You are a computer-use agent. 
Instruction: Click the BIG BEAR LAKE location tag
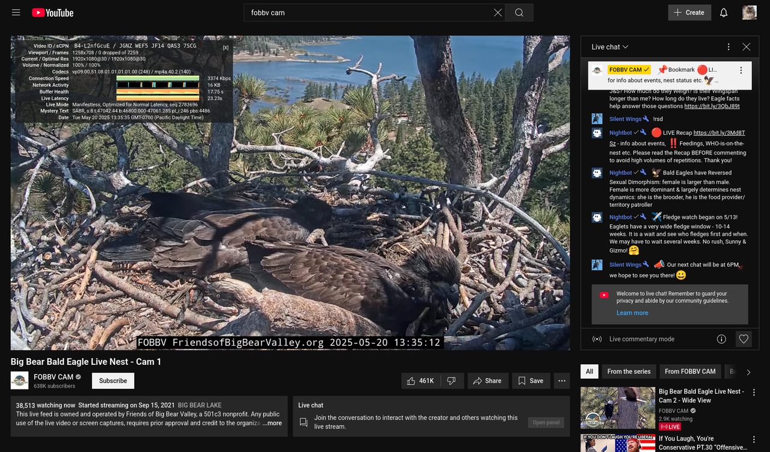pos(200,405)
